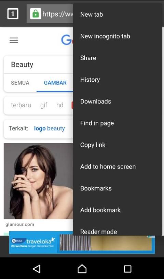The height and width of the screenshot is (279, 164).
Task: Open the tab switcher showing 1 tab
Action: point(13,14)
